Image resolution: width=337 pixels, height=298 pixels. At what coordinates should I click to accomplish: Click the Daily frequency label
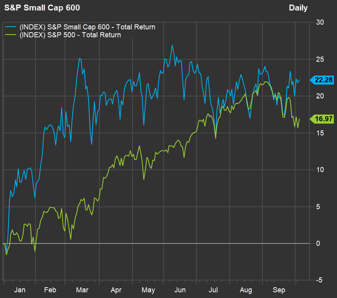298,8
